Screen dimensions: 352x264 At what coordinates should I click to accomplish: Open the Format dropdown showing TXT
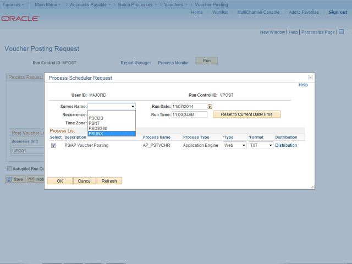pyautogui.click(x=261, y=145)
